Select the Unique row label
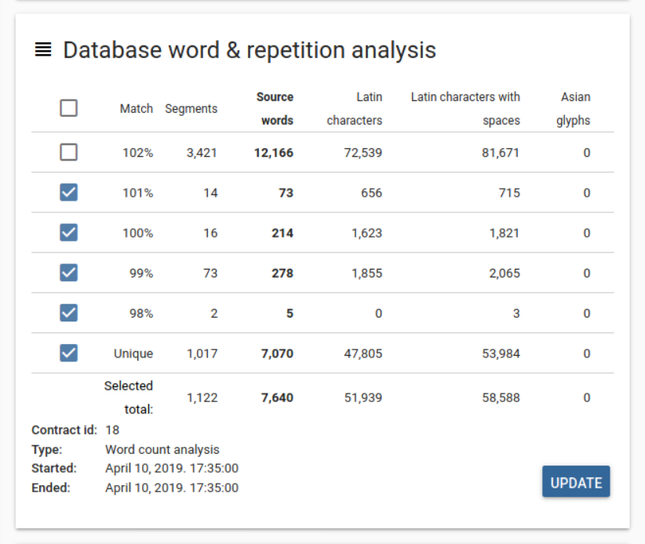The image size is (645, 544). tap(133, 354)
